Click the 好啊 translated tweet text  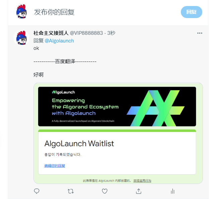[x=39, y=75]
